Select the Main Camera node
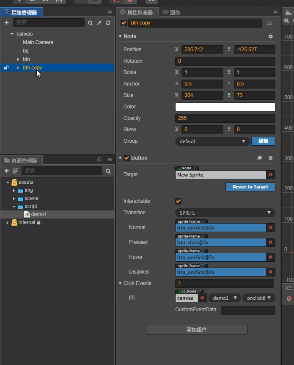Screen dimensions: 294x365 [x=38, y=42]
